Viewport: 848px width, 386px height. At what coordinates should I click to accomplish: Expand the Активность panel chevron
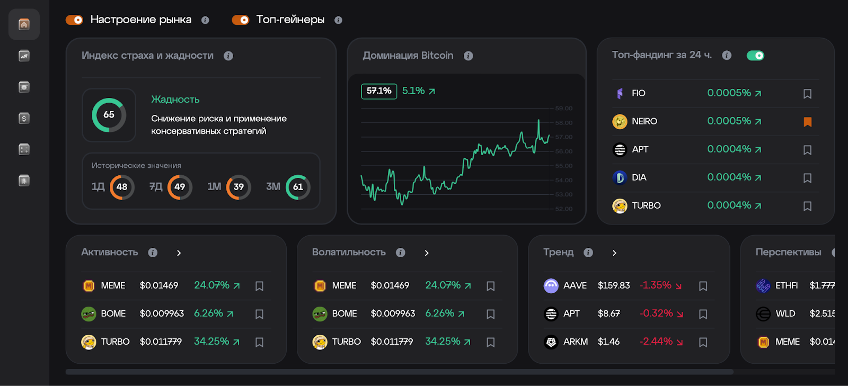[x=179, y=253]
